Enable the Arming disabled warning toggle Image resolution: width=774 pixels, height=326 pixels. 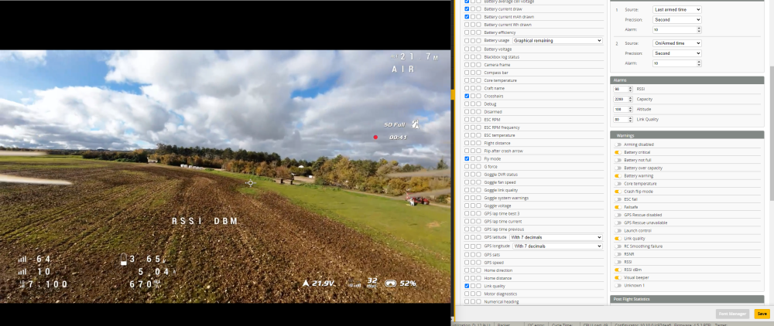click(618, 144)
